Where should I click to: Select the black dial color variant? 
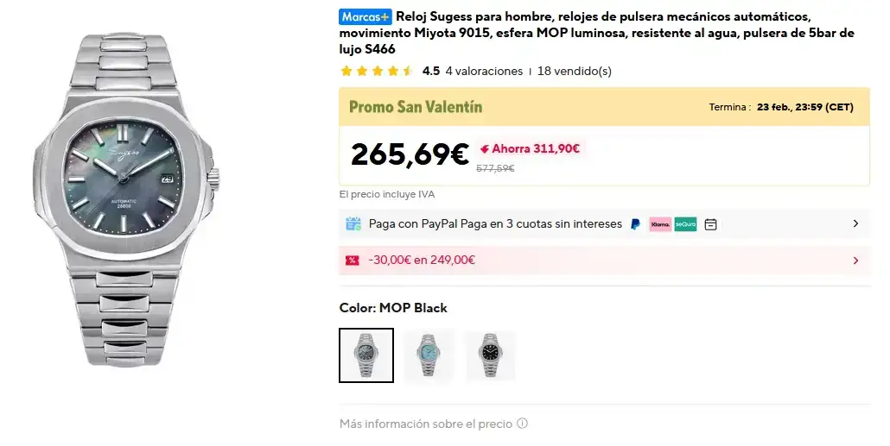tap(490, 355)
